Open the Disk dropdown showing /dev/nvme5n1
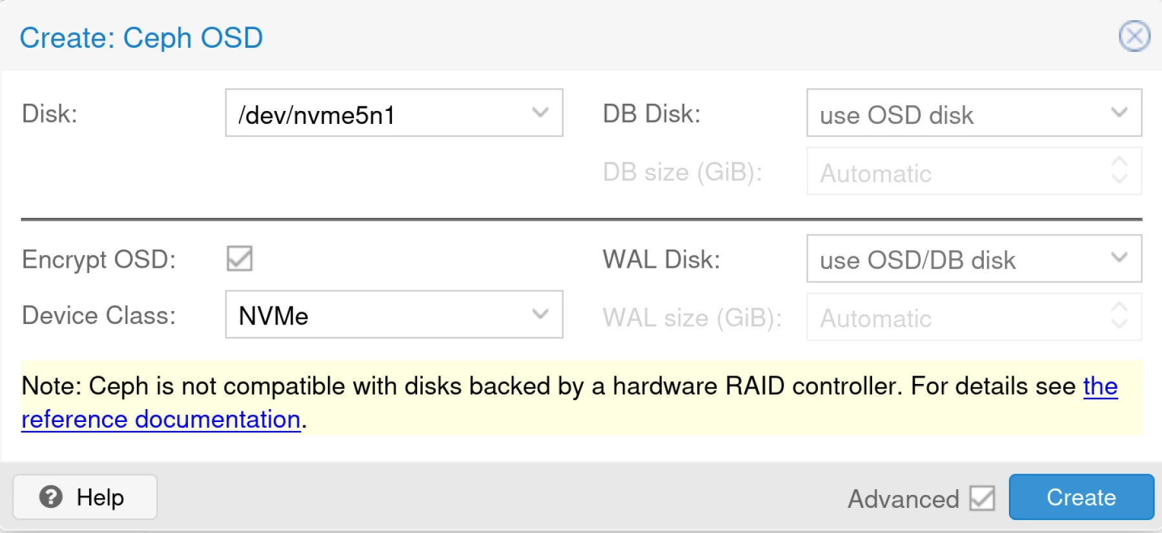1162x533 pixels. [x=394, y=112]
